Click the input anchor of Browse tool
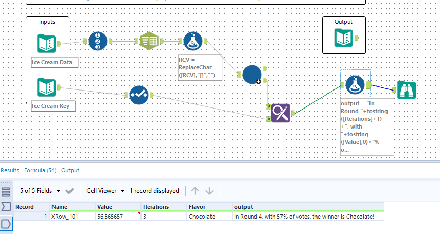Screen dimensions: 440x234 [394, 90]
